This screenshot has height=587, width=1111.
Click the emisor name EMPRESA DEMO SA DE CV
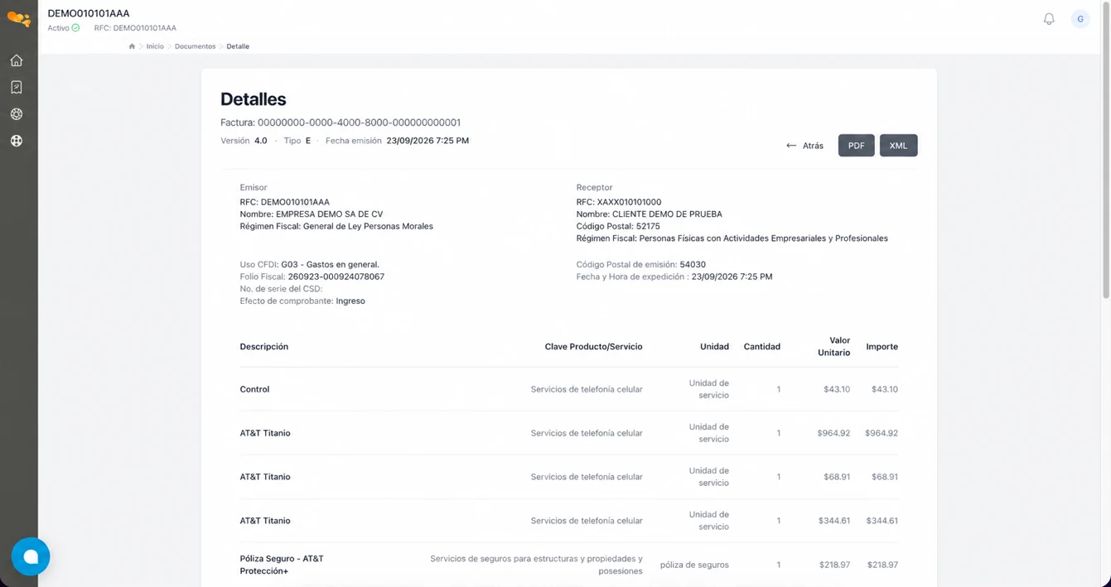pos(329,214)
